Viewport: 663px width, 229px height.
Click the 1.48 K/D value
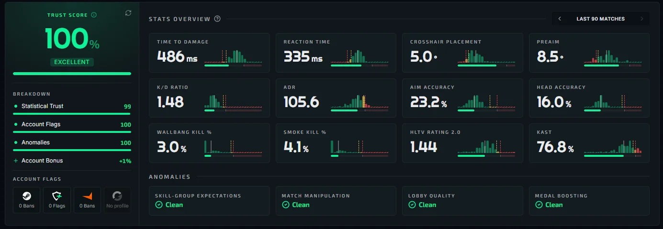pos(170,101)
